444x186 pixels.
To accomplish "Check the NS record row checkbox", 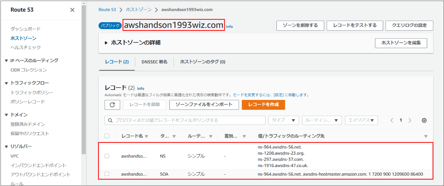I will coord(107,156).
